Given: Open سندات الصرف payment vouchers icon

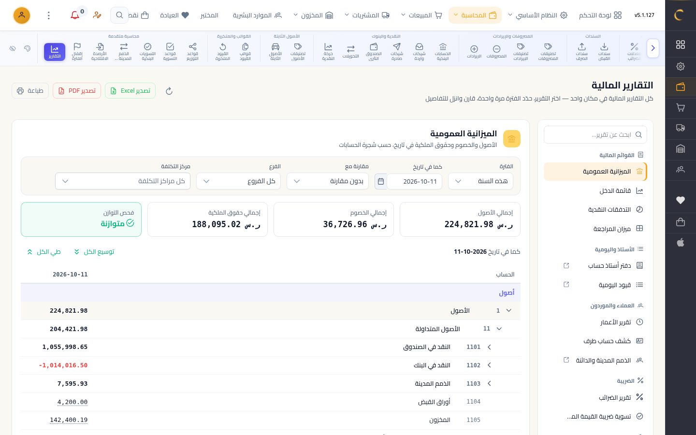Looking at the screenshot, I should click(x=581, y=52).
